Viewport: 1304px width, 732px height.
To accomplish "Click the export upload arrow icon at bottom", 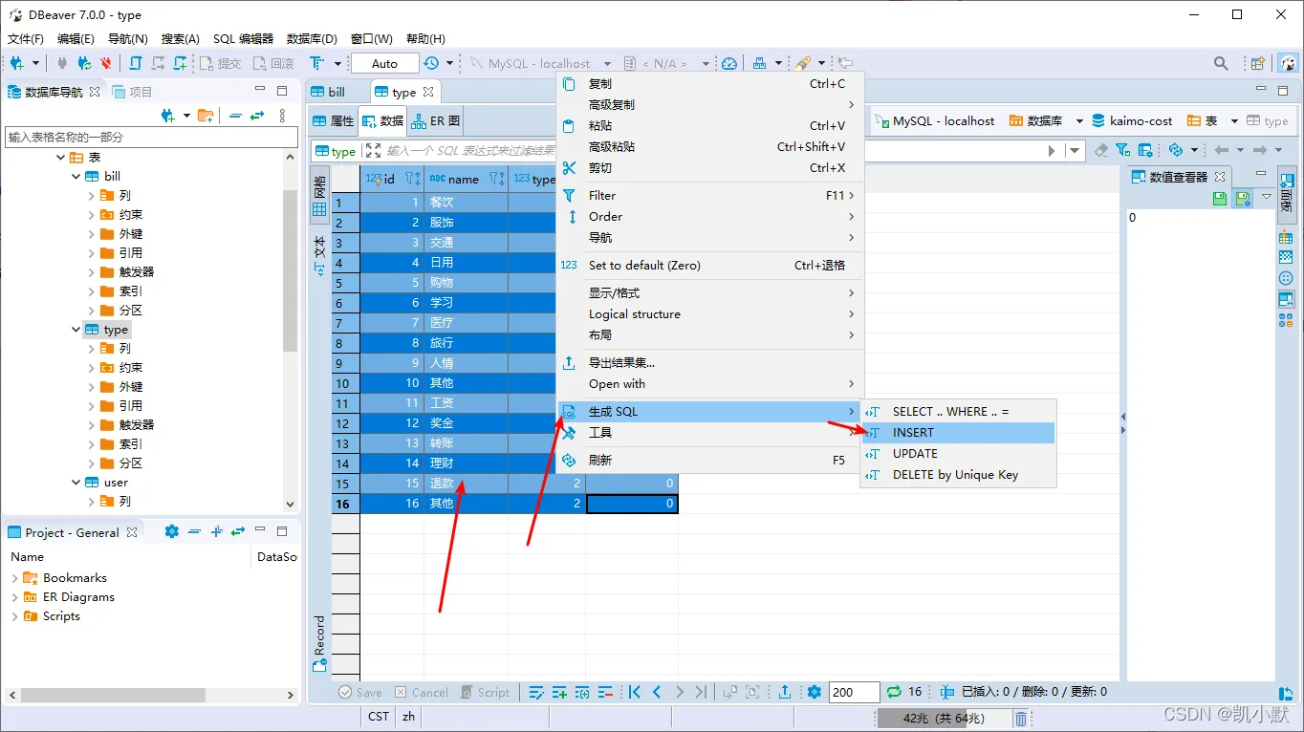I will click(785, 692).
